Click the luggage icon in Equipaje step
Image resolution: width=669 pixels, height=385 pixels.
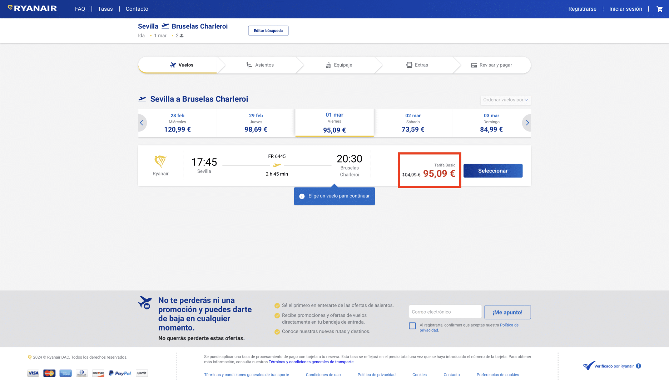(328, 65)
